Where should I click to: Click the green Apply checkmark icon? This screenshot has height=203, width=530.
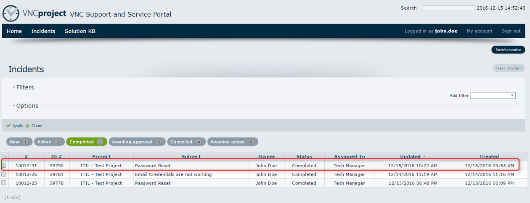[8, 126]
